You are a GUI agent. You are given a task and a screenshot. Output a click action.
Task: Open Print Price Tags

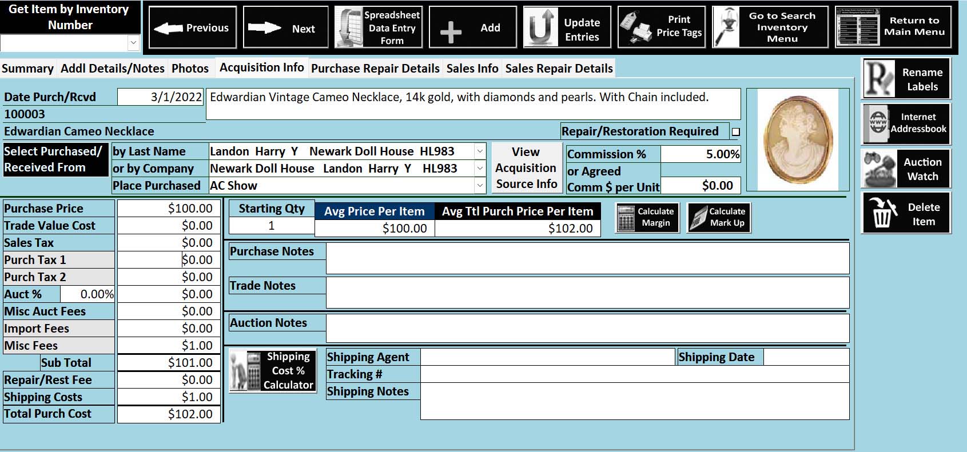(x=661, y=27)
